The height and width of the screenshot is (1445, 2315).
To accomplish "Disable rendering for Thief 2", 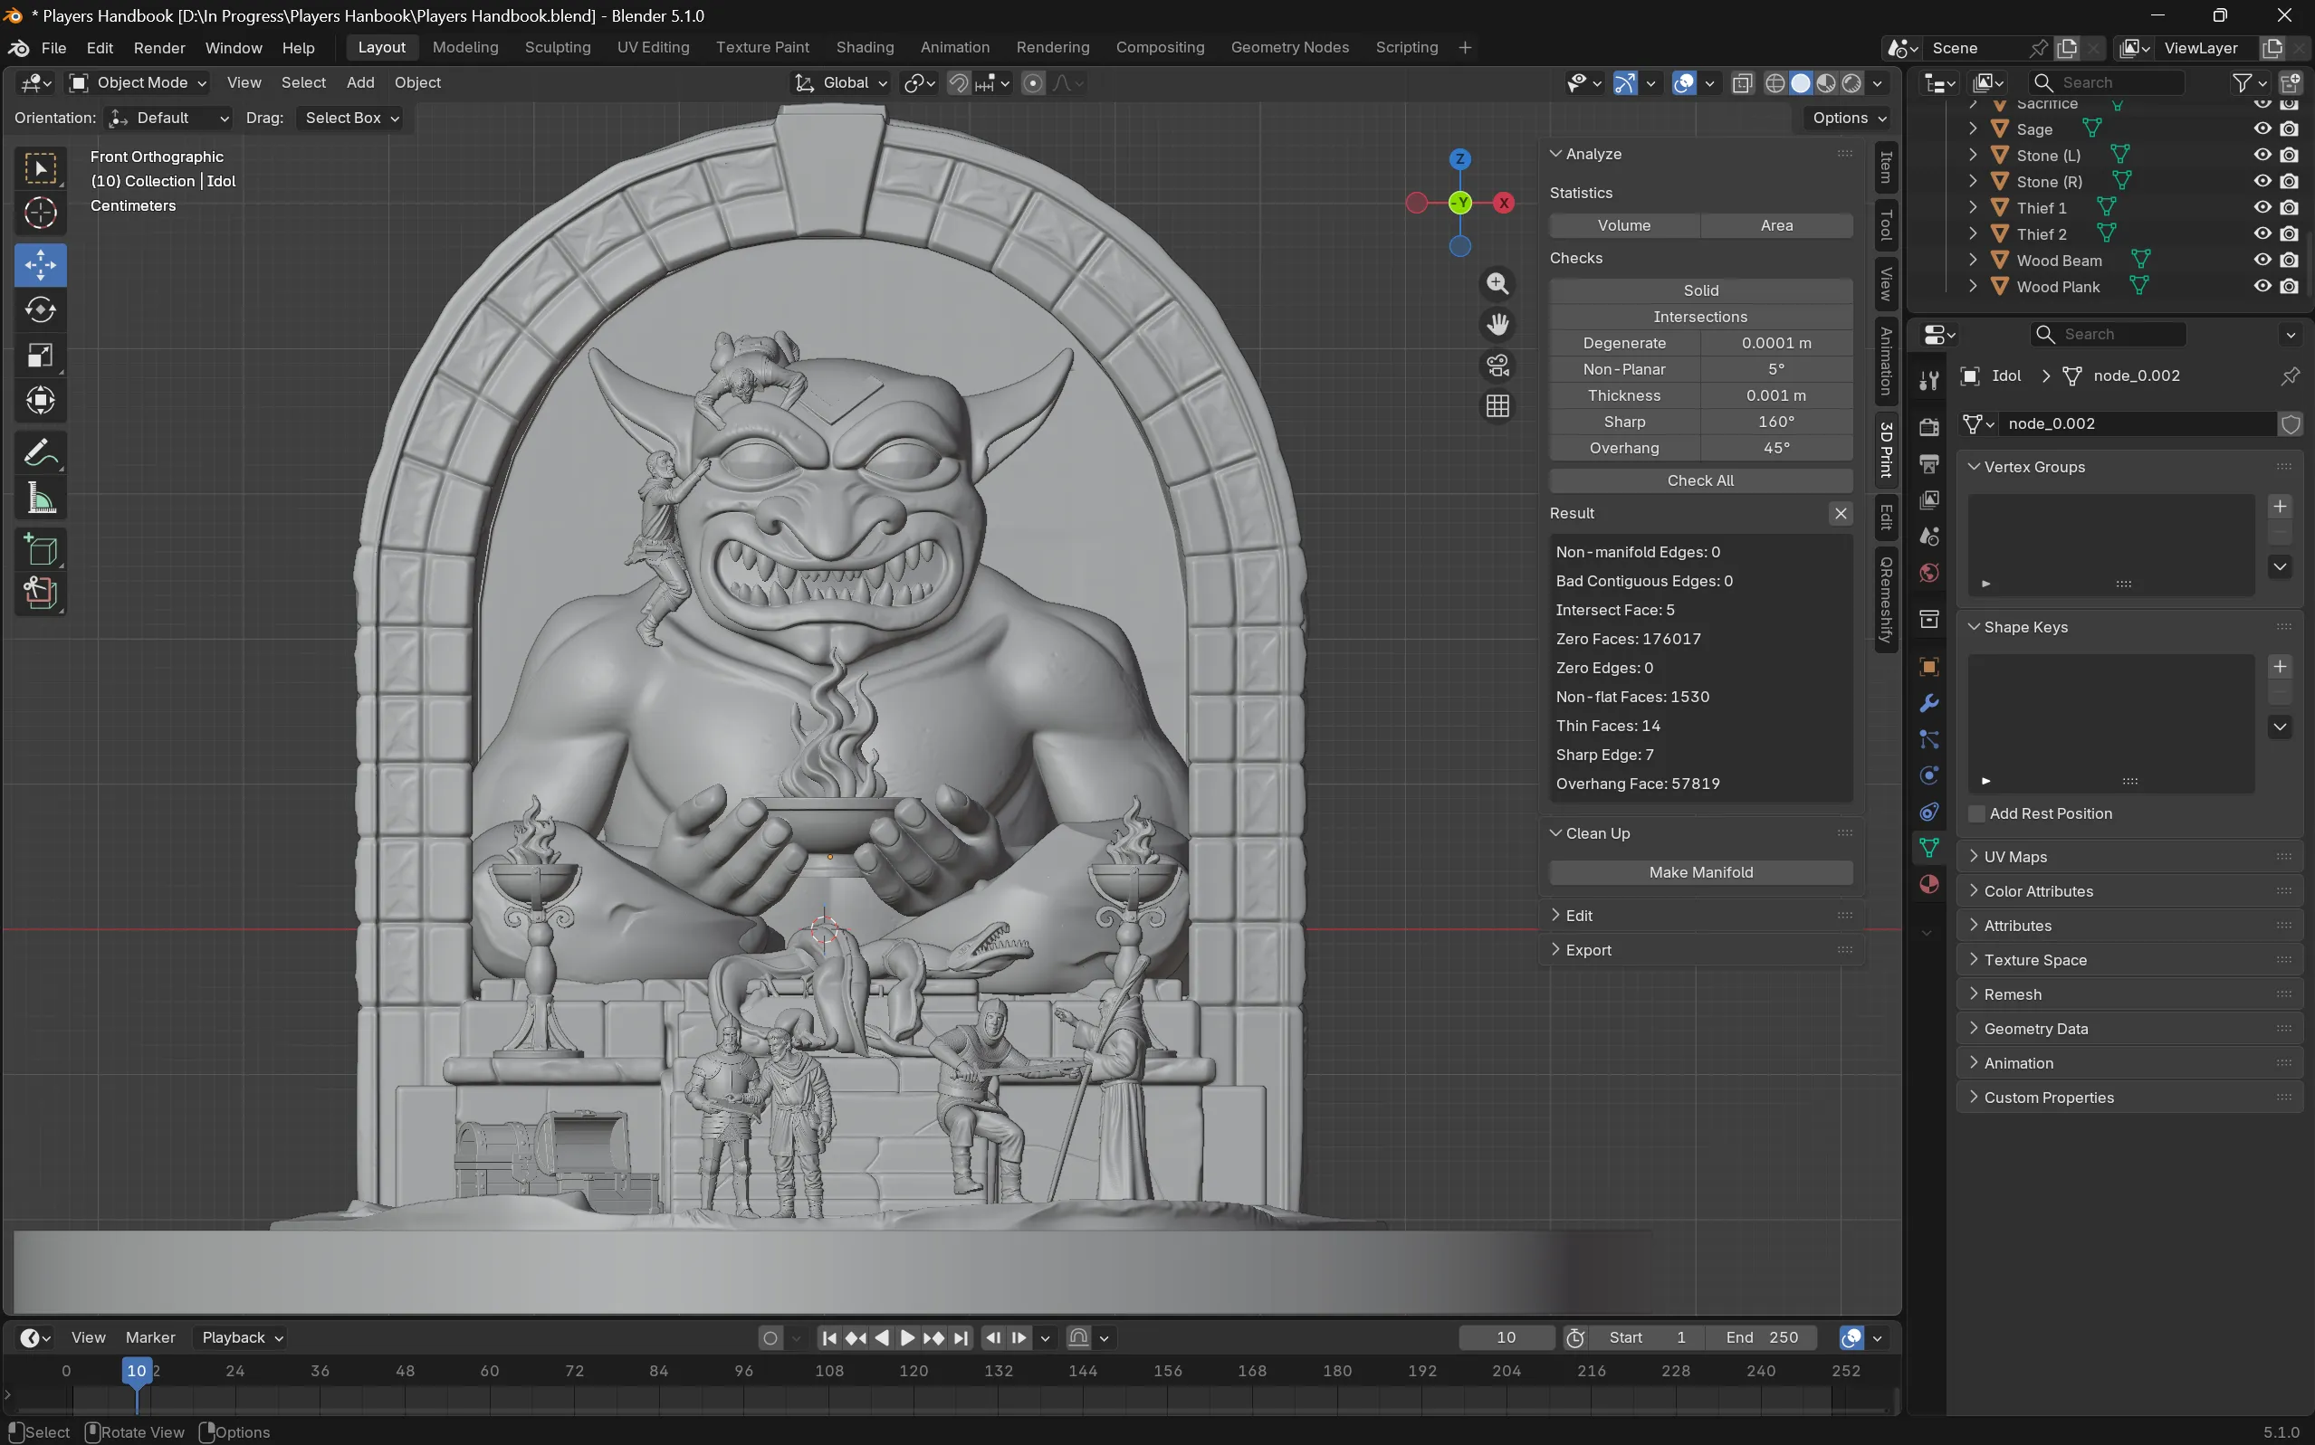I will coord(2288,234).
